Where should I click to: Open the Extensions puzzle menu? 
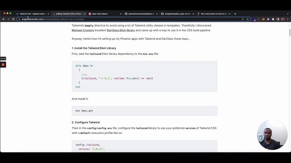coord(273,19)
